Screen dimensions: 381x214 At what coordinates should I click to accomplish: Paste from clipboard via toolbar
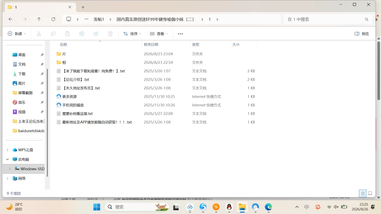67,34
